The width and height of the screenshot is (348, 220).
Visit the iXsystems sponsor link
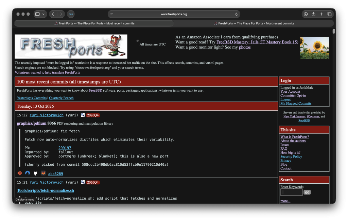pos(313,116)
